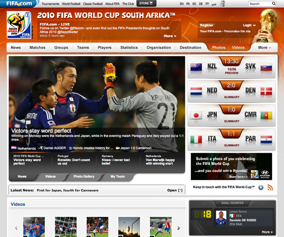Image resolution: width=284 pixels, height=237 pixels.
Task: Click the New Zealand flag icon
Action: (196, 67)
